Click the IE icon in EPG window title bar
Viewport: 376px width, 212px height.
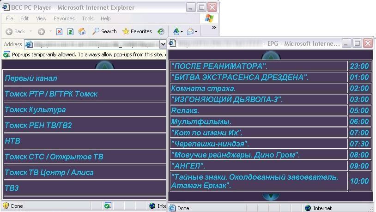point(172,43)
